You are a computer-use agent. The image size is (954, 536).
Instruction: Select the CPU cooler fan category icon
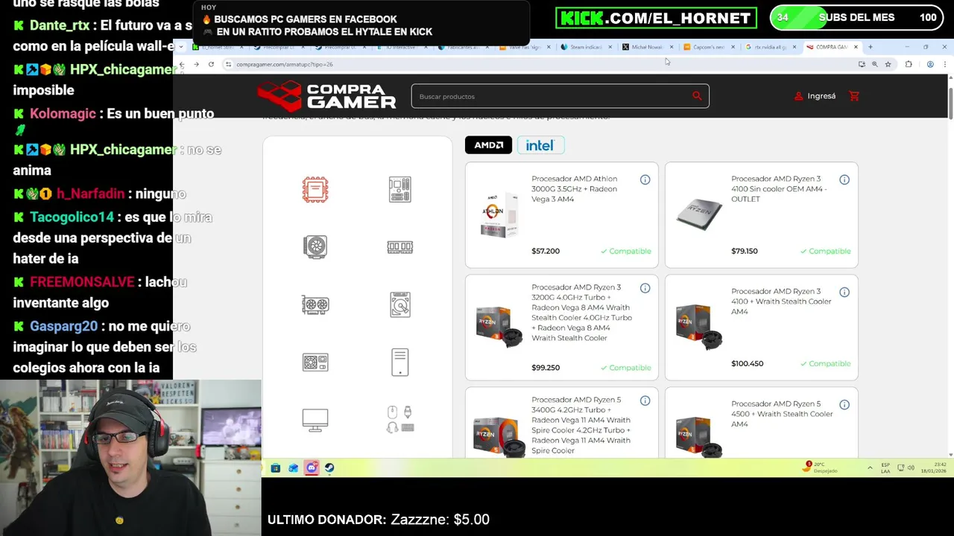point(315,246)
